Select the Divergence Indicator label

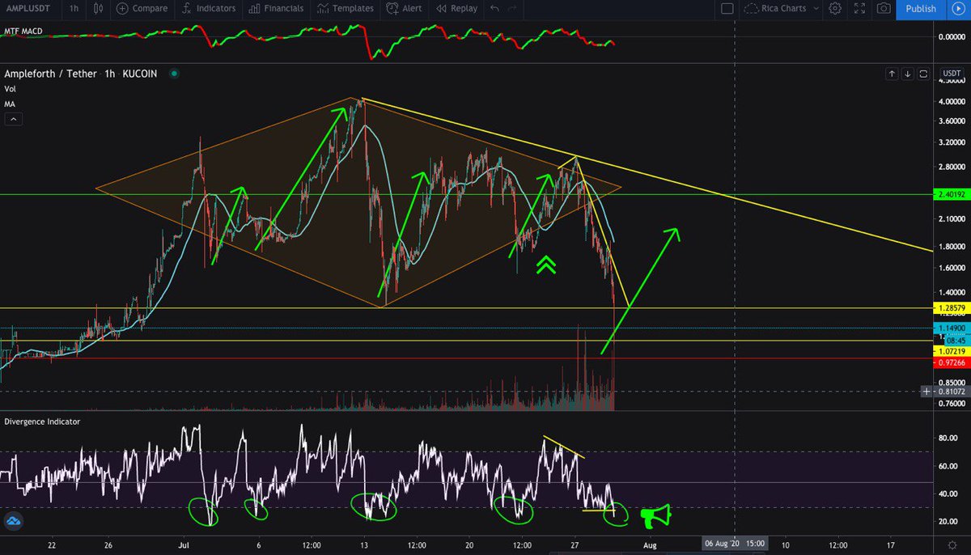[x=42, y=422]
